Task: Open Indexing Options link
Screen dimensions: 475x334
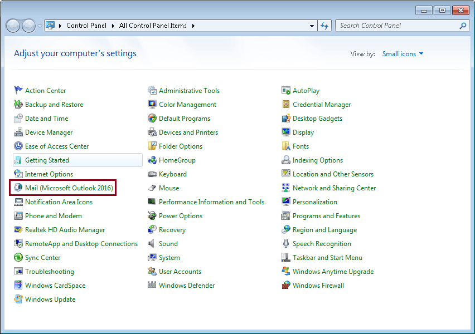Action: [317, 160]
